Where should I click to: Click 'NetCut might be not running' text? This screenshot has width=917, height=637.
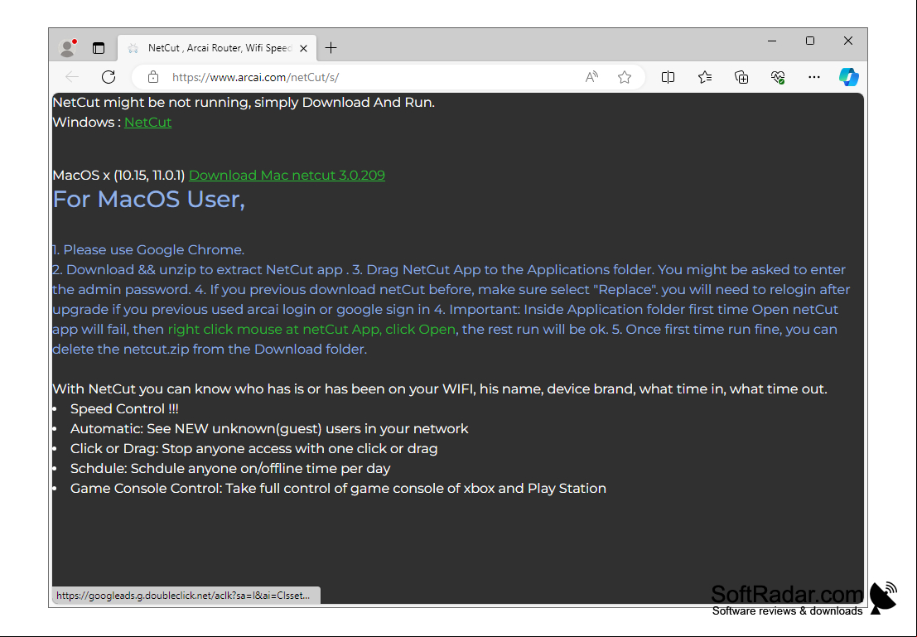[x=244, y=103]
